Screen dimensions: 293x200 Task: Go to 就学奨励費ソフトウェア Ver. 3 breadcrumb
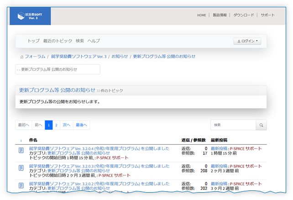click(78, 57)
